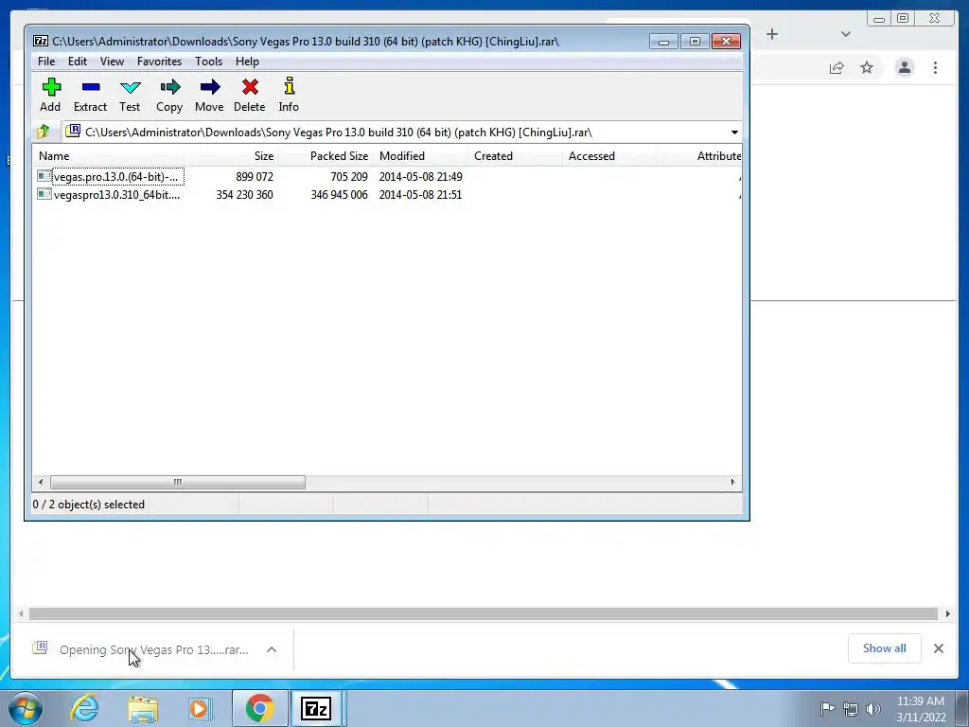Viewport: 969px width, 727px height.
Task: Open Windows Media Player from taskbar
Action: click(x=200, y=708)
